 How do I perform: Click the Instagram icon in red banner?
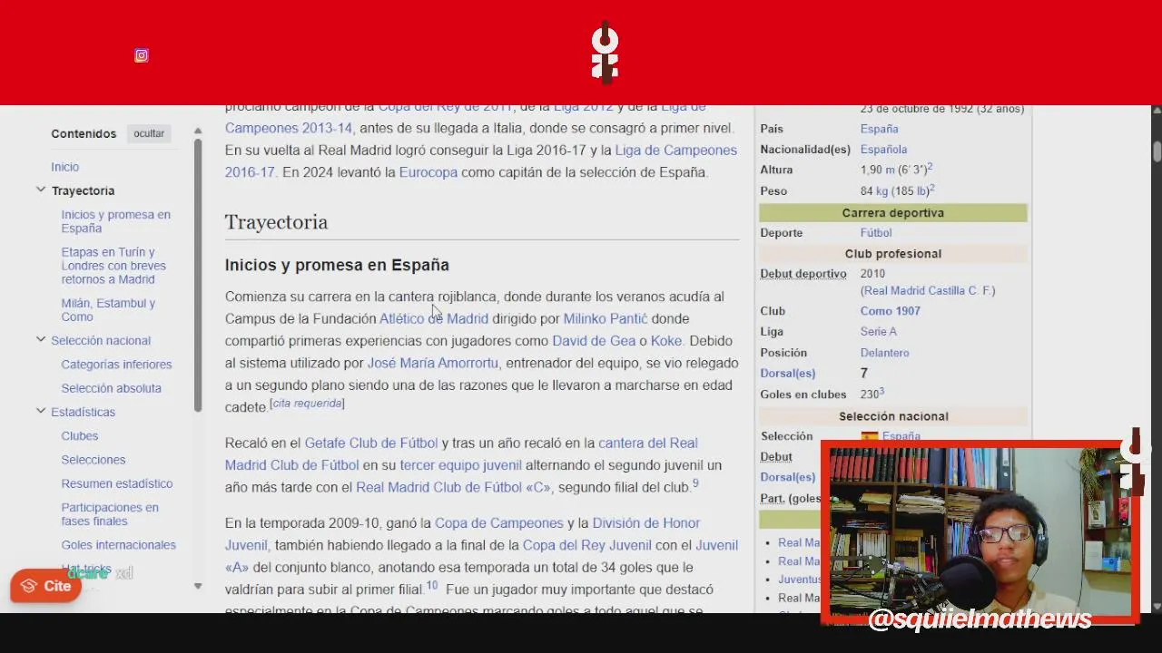coord(142,55)
